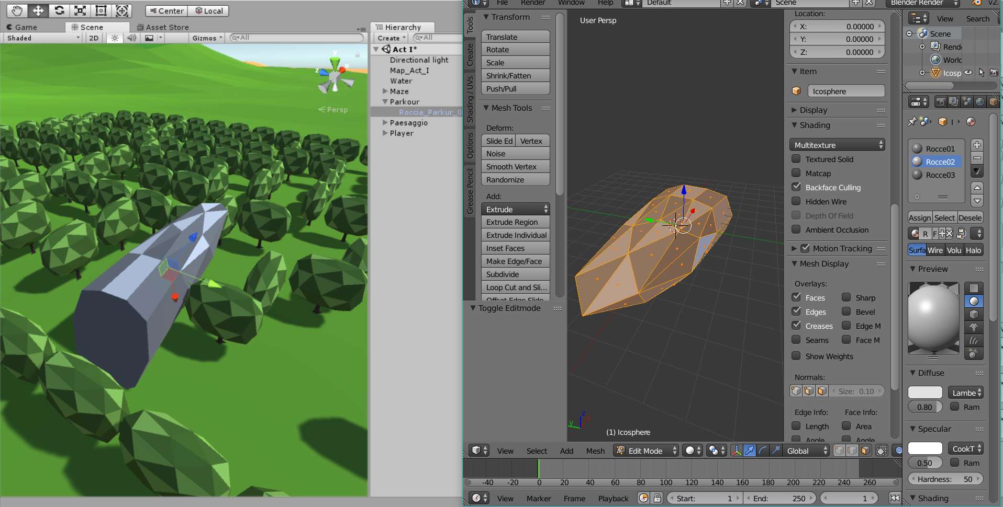
Task: Open the Edit Mode selector dropdown
Action: [646, 451]
